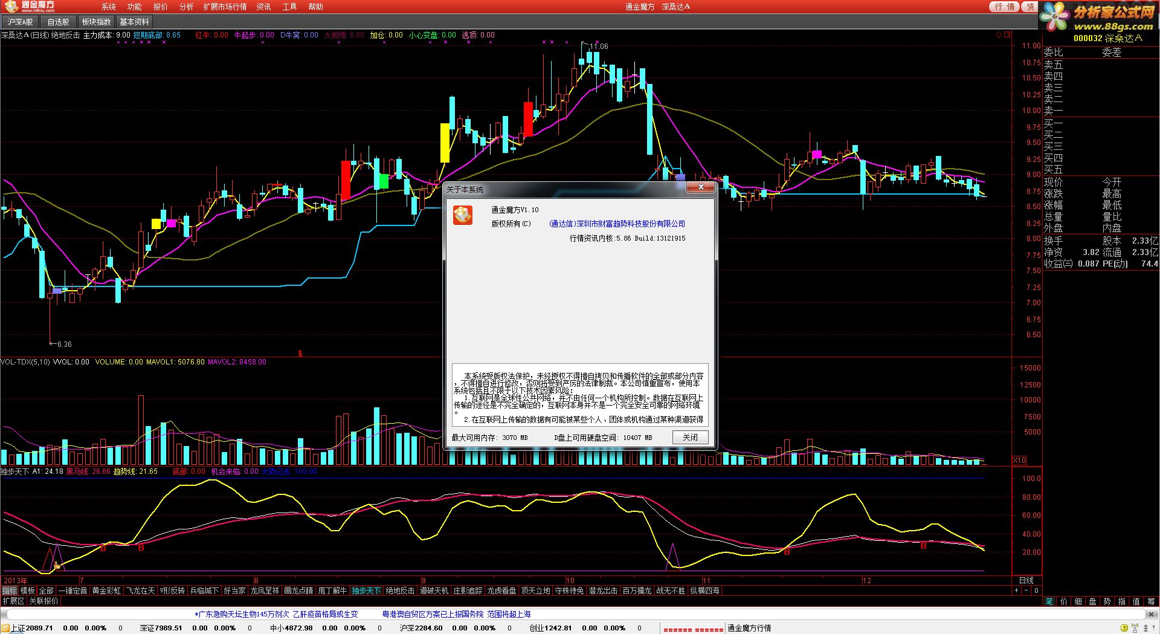Viewport: 1160px width, 634px height.
Task: Click the icon left of 上证 in the status bar
Action: (5, 629)
